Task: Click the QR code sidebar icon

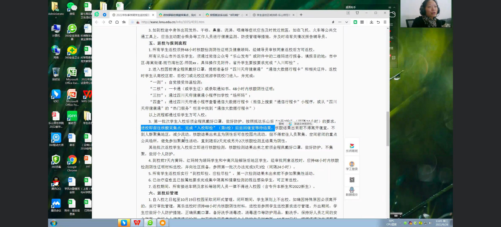Action: click(352, 180)
